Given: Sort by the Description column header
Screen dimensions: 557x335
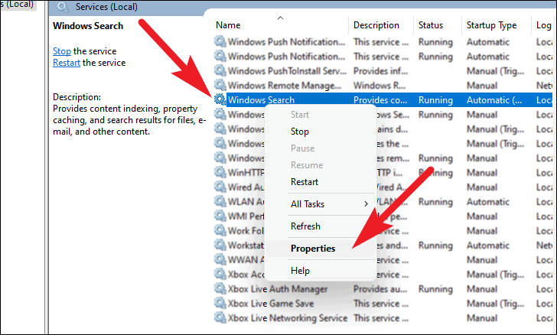Looking at the screenshot, I should coord(376,25).
